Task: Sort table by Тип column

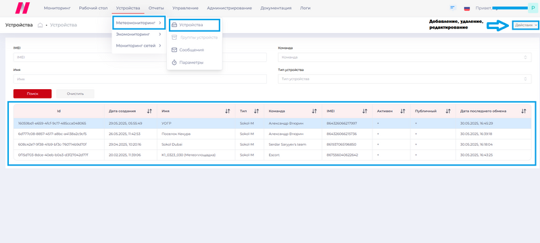Action: tap(257, 111)
